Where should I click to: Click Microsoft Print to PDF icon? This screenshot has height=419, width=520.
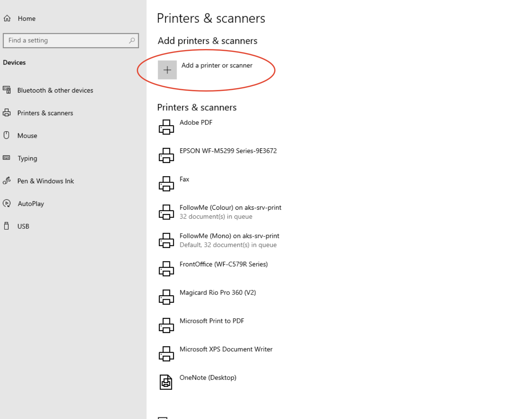click(166, 326)
